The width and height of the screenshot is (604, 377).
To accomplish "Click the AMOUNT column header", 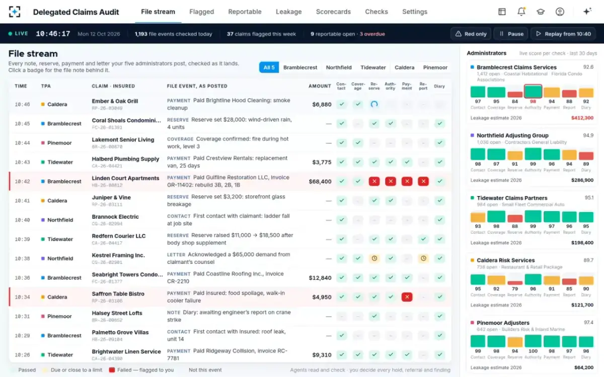I will [320, 86].
